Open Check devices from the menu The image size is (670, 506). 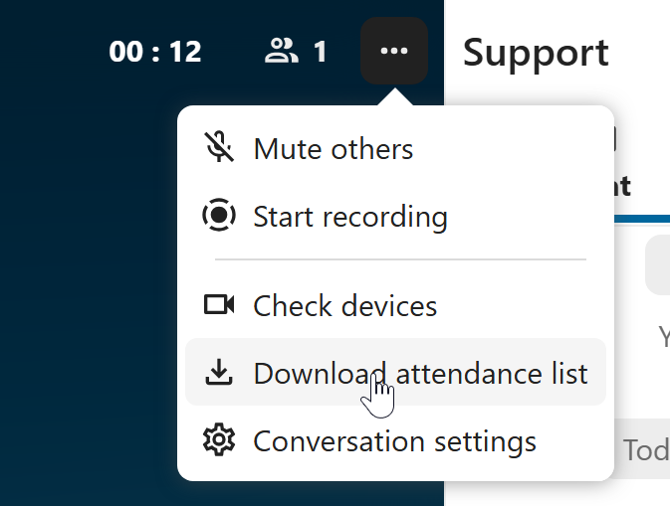[x=344, y=305]
